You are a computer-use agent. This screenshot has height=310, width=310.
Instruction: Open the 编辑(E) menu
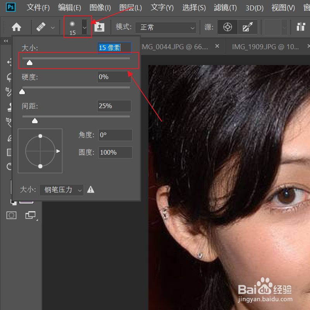tap(70, 8)
